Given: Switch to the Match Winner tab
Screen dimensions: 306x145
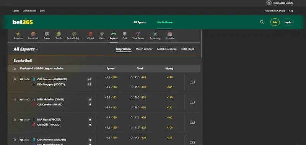Looking at the screenshot, I should (144, 49).
